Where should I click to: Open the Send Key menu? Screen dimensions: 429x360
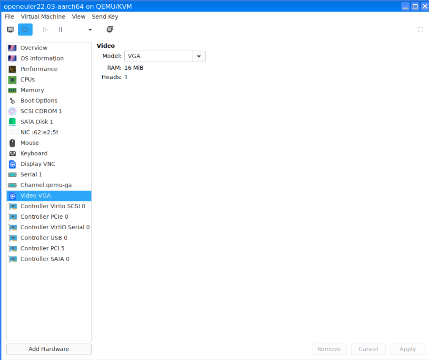[x=105, y=16]
